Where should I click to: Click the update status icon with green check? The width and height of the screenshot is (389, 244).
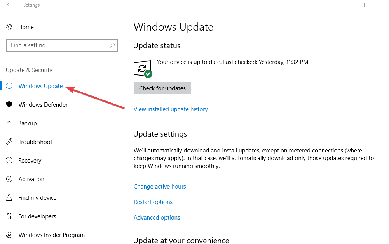pos(143,69)
